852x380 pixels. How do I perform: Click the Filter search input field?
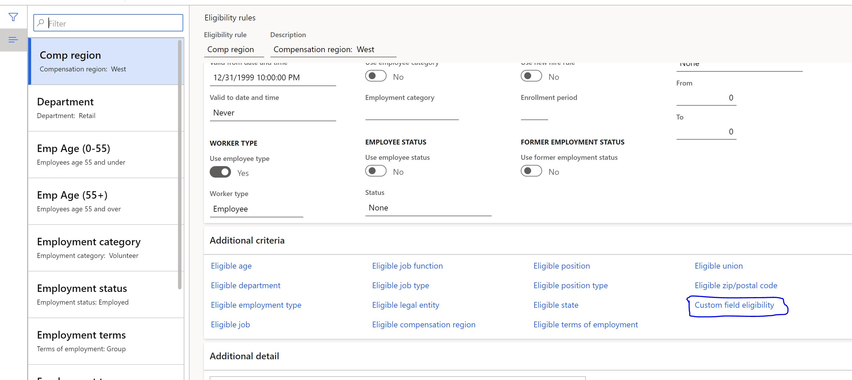tap(109, 23)
